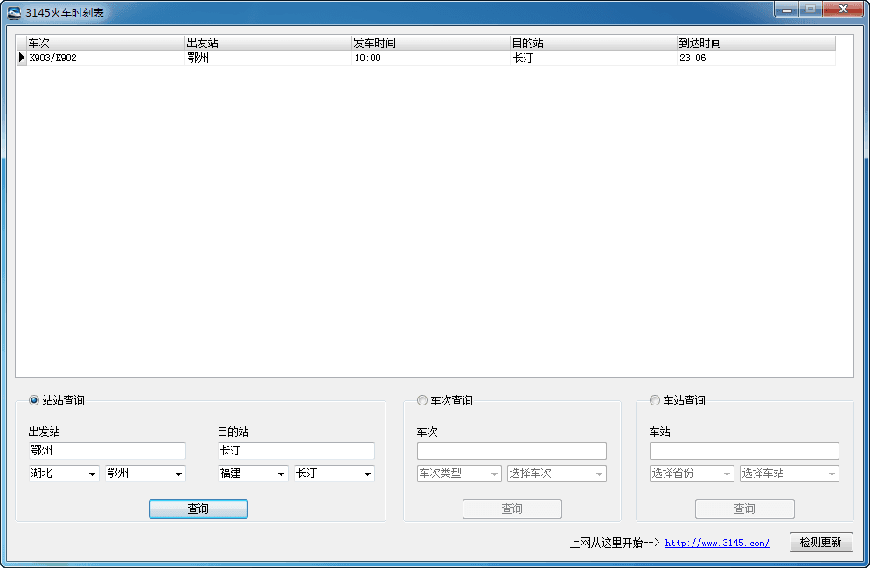Minimize the 3145火车时刻表 window
This screenshot has width=870, height=568.
click(788, 10)
